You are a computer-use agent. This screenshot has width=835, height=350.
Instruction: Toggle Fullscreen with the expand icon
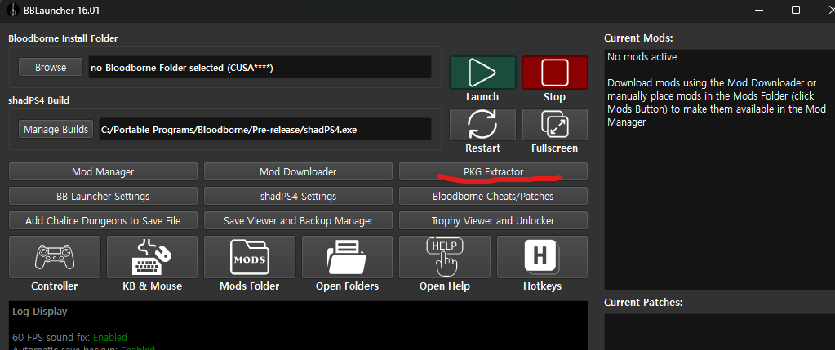point(555,125)
